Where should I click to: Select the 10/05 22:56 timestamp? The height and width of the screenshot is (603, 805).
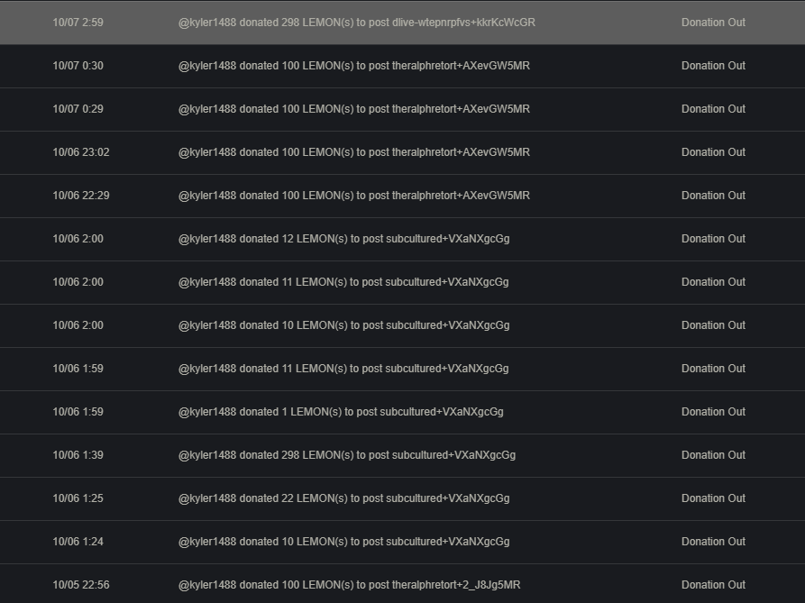[x=80, y=585]
